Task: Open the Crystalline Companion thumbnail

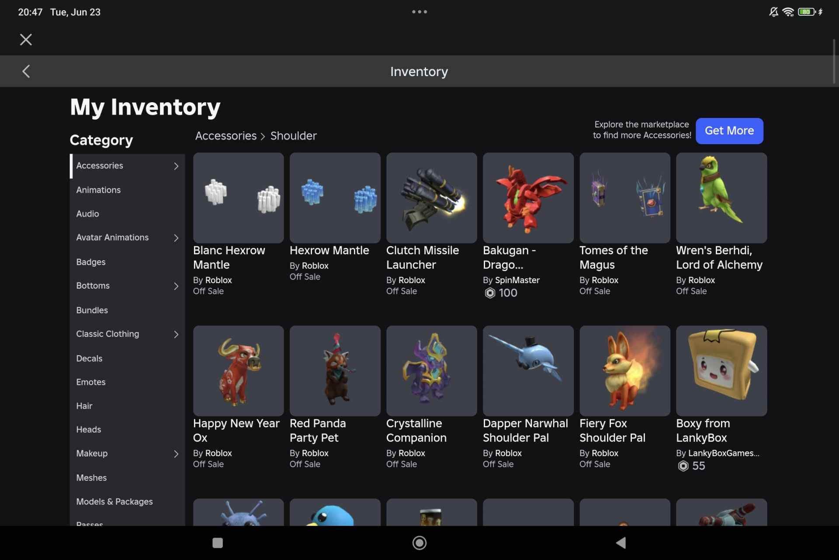Action: [431, 370]
